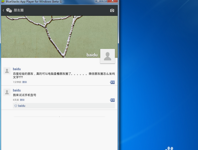Click the WeChat logo in the header
Screen dimensions: 198x150
pos(9,10)
